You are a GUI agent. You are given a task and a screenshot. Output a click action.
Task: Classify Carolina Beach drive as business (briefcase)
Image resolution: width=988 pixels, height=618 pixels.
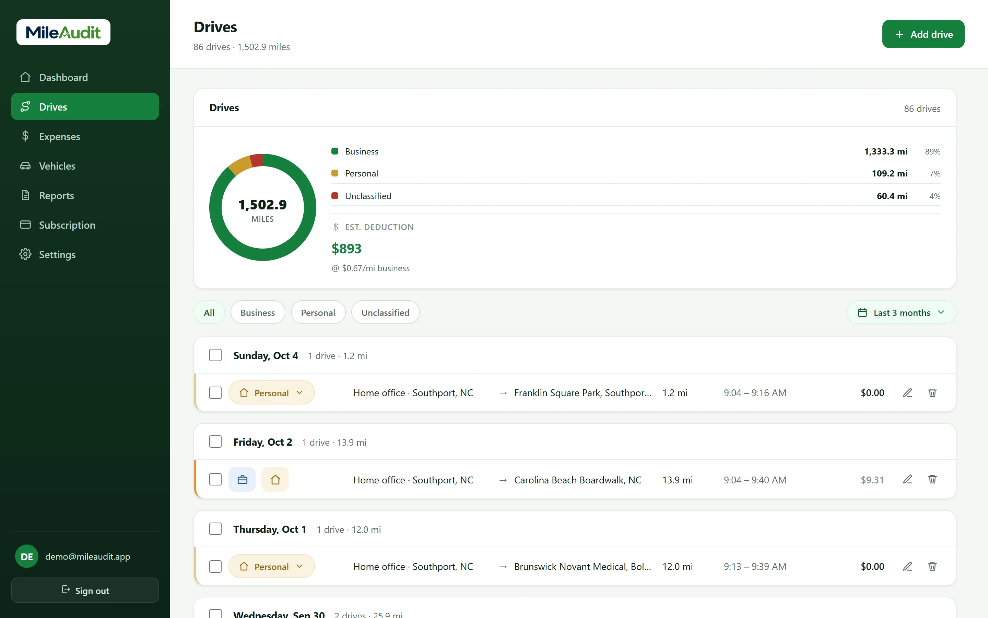(x=242, y=479)
